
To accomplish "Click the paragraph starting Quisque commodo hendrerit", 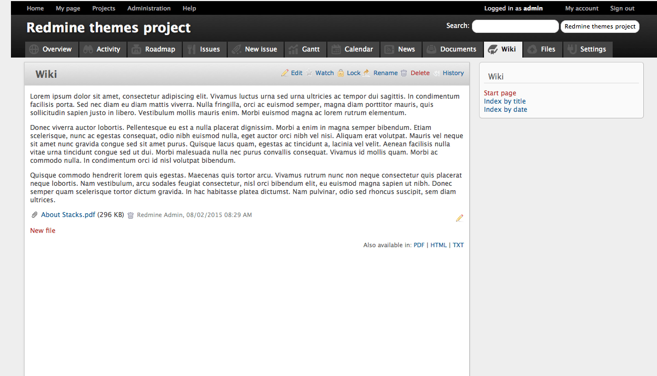I will tap(247, 187).
